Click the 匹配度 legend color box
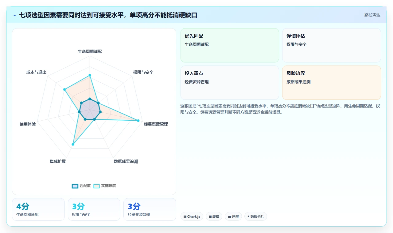This screenshot has width=393, height=233. (75, 186)
